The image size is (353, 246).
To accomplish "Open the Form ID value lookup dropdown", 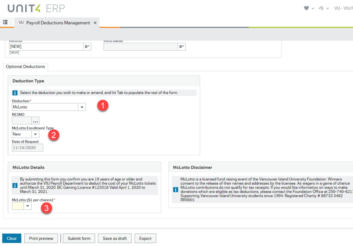I will 87,46.
